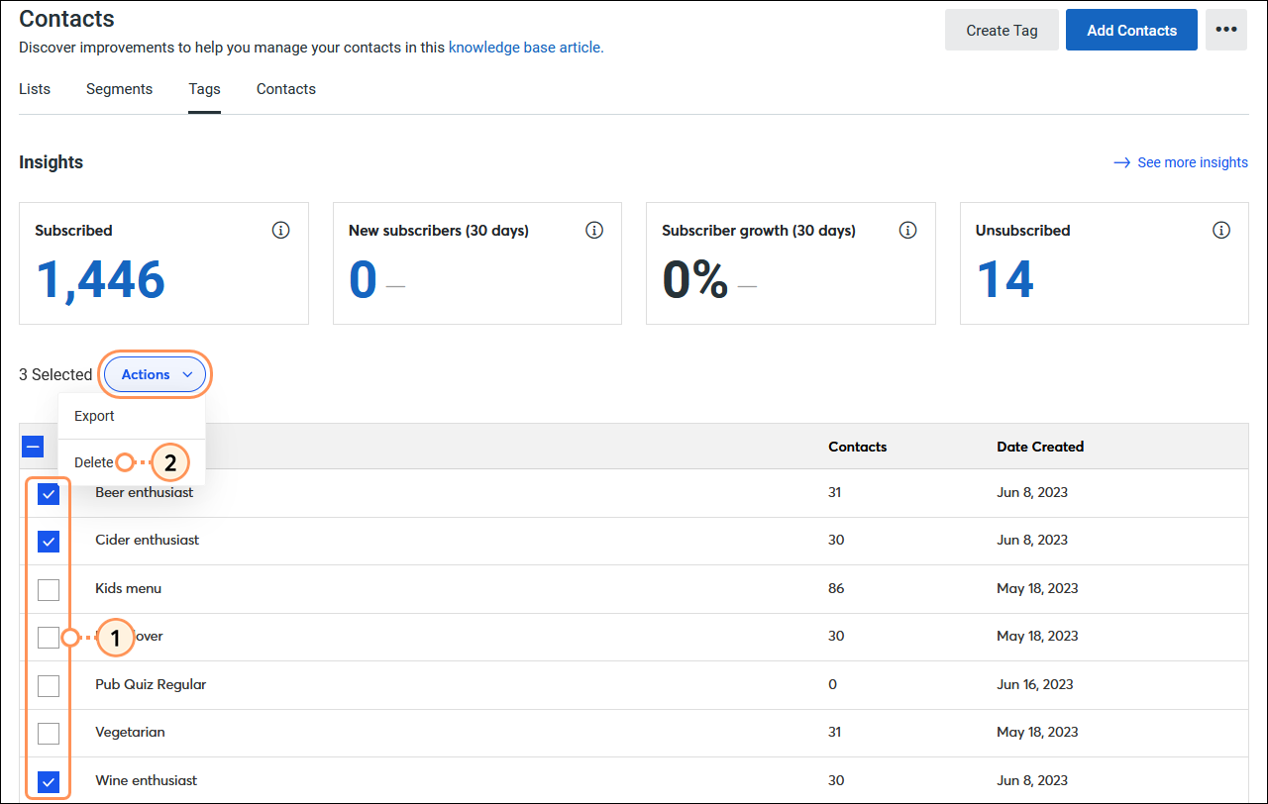Open See more insights link
This screenshot has height=804, width=1268.
click(x=1181, y=162)
